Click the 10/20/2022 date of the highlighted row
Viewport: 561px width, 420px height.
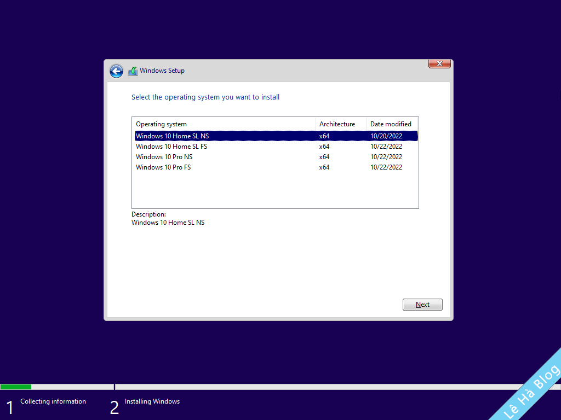point(386,136)
